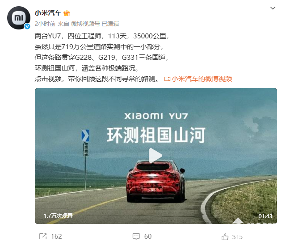Open 小米汽车的微博视频 link
The height and width of the screenshot is (245, 282).
pyautogui.click(x=202, y=79)
